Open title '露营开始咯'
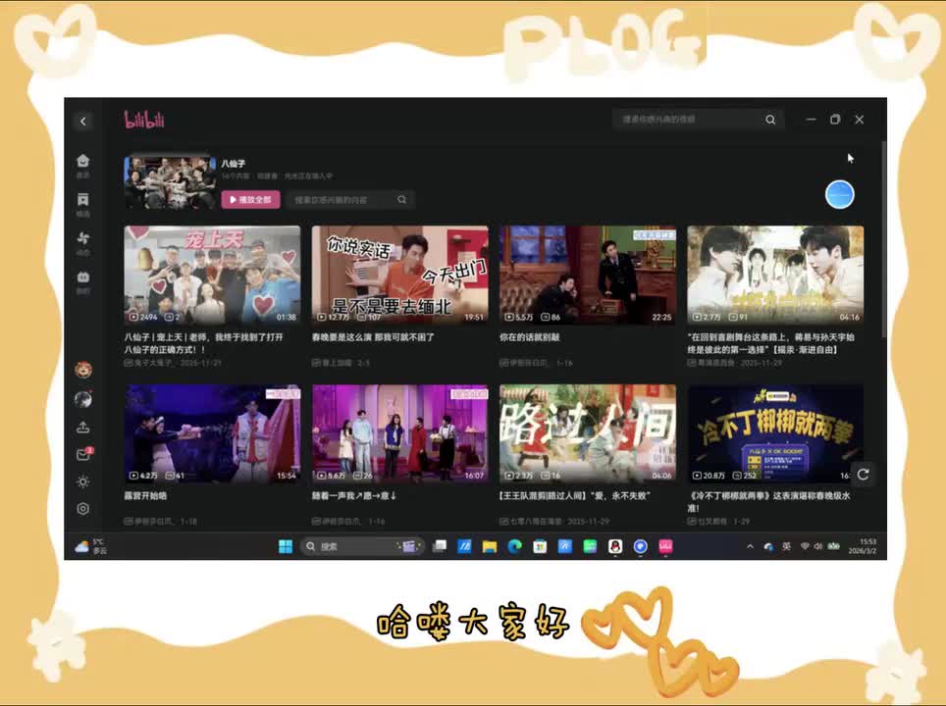This screenshot has height=706, width=946. pyautogui.click(x=145, y=495)
